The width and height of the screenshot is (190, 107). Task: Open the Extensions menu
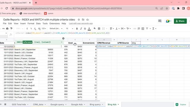click(x=55, y=23)
